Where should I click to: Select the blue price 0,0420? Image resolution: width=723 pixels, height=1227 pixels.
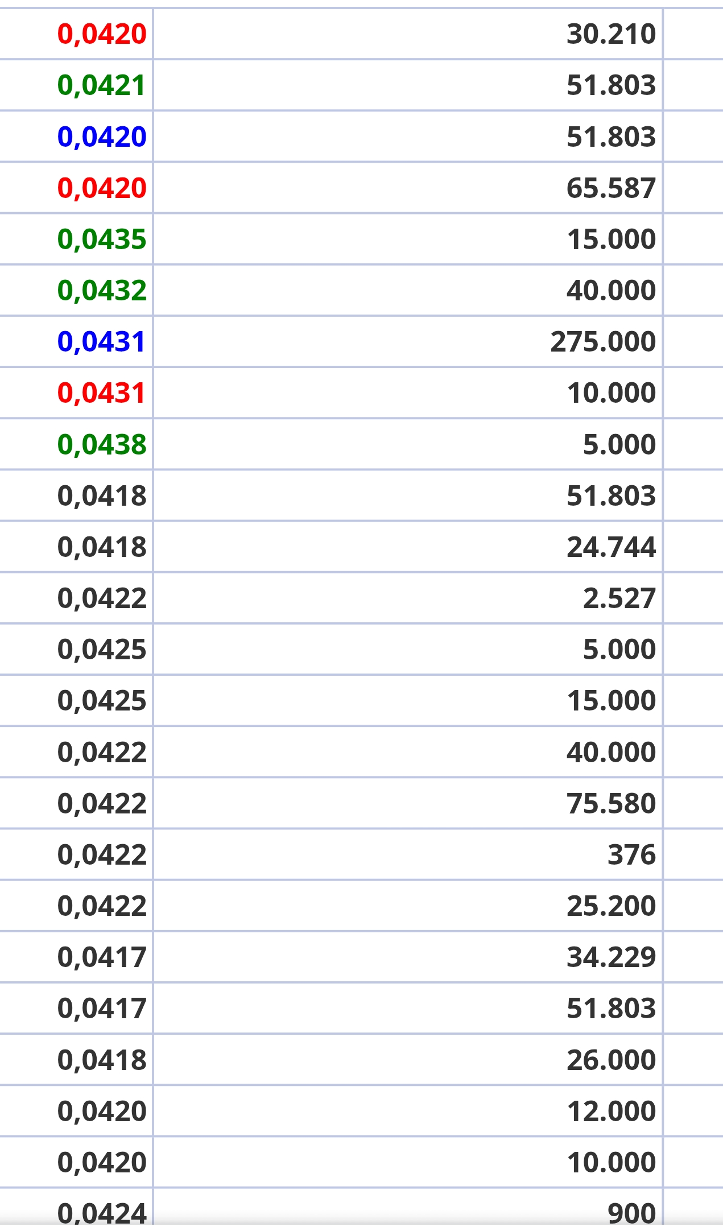(102, 137)
